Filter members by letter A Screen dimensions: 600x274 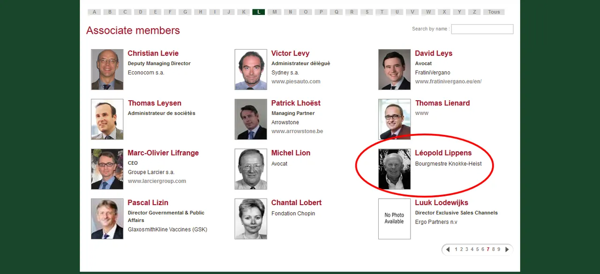click(94, 12)
